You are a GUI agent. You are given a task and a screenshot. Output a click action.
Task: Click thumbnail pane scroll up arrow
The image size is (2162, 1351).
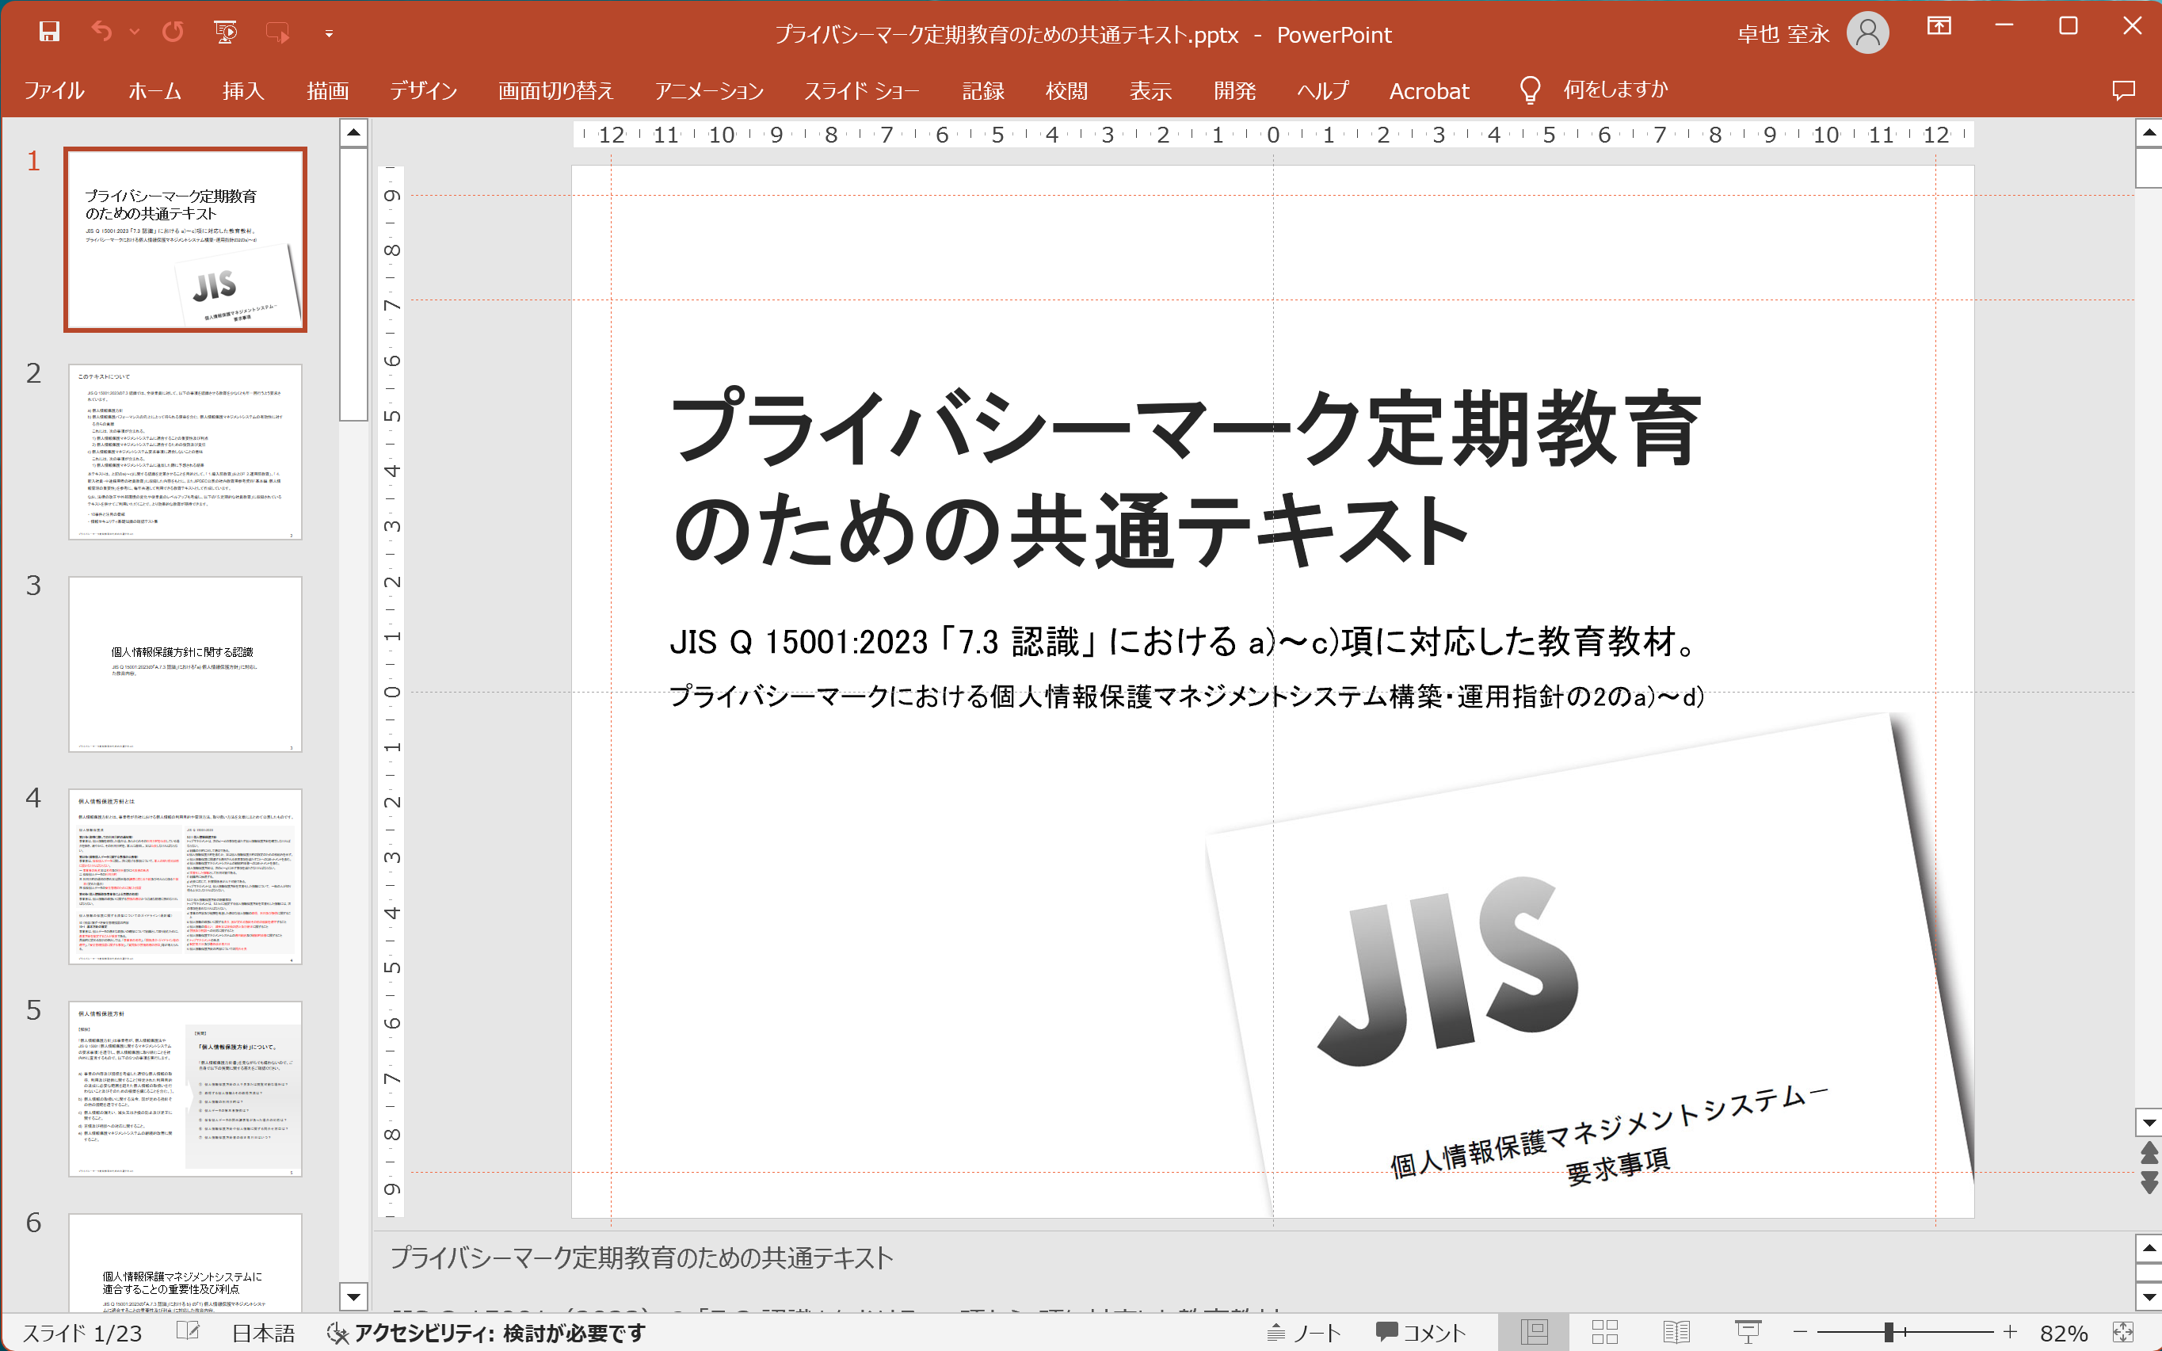[x=354, y=133]
